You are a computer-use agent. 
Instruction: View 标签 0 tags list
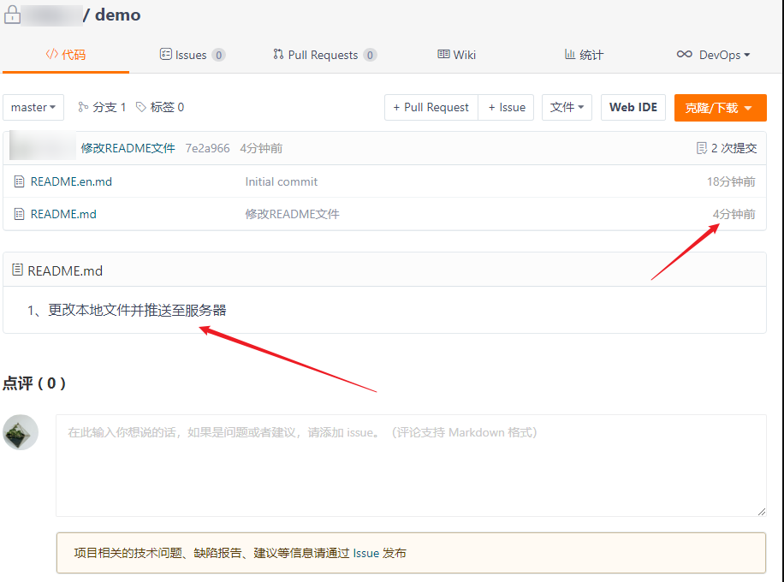[x=160, y=107]
